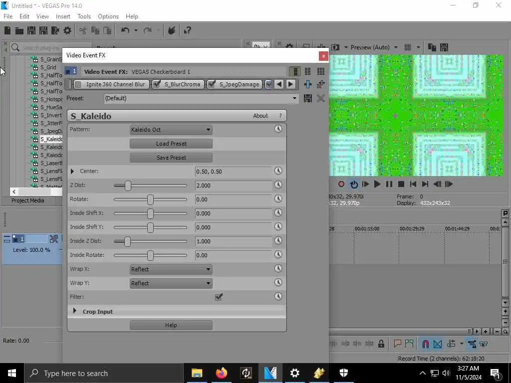Open preview overlays grid icon
The height and width of the screenshot is (383, 511).
[408, 47]
